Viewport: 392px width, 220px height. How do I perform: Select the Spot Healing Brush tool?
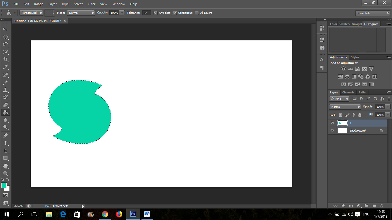click(x=5, y=75)
